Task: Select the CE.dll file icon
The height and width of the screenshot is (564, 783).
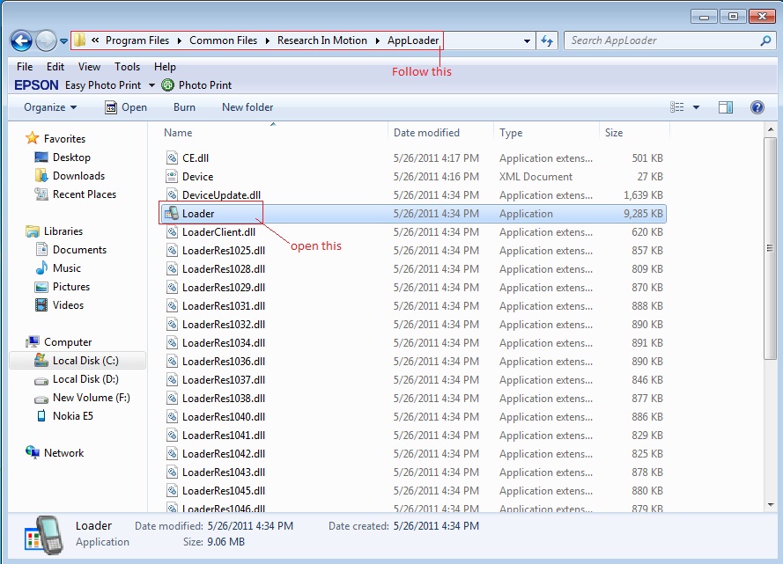Action: point(172,158)
